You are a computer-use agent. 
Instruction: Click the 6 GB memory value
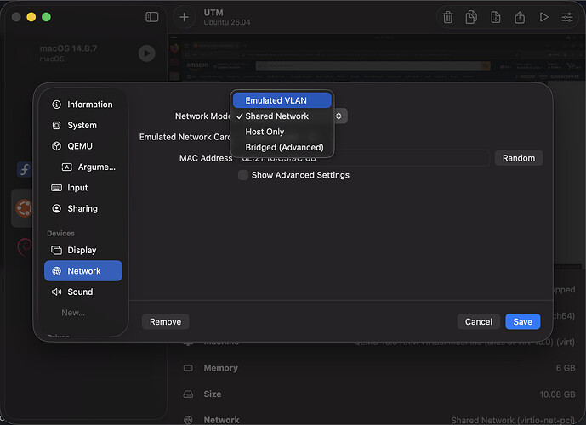(566, 368)
